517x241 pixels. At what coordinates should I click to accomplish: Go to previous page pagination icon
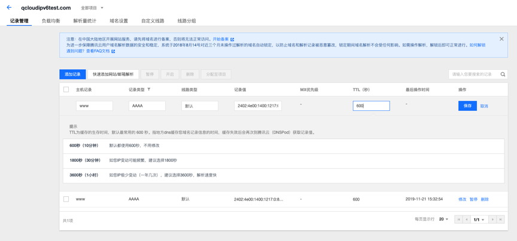tap(466, 220)
